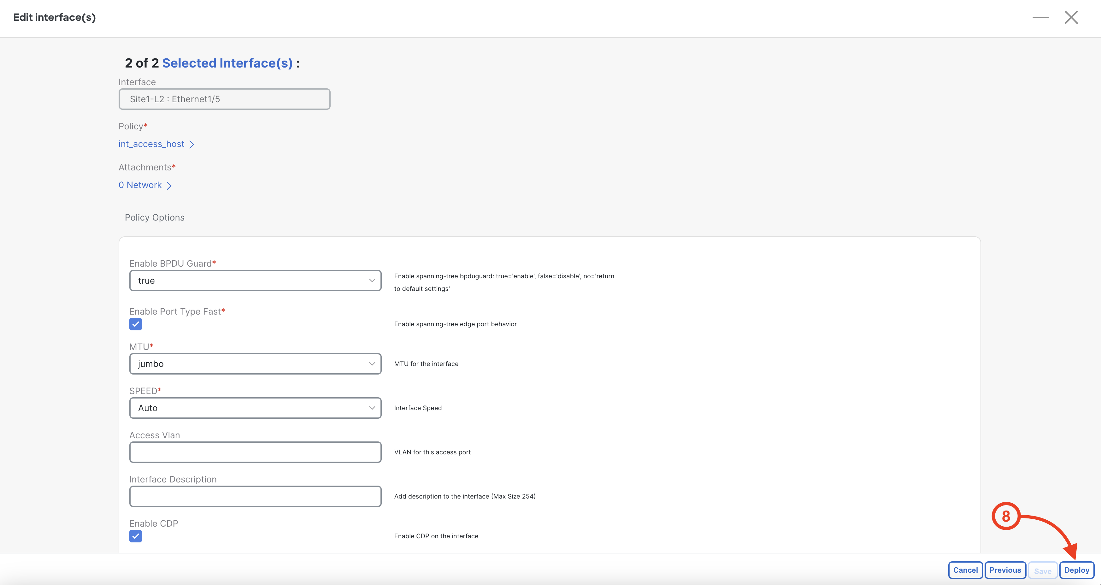Open the MTU jumbo dropdown
Viewport: 1101px width, 585px height.
[x=255, y=364]
